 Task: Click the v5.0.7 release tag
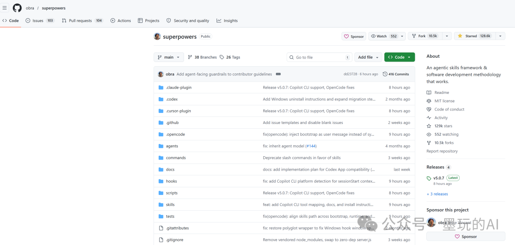[438, 178]
